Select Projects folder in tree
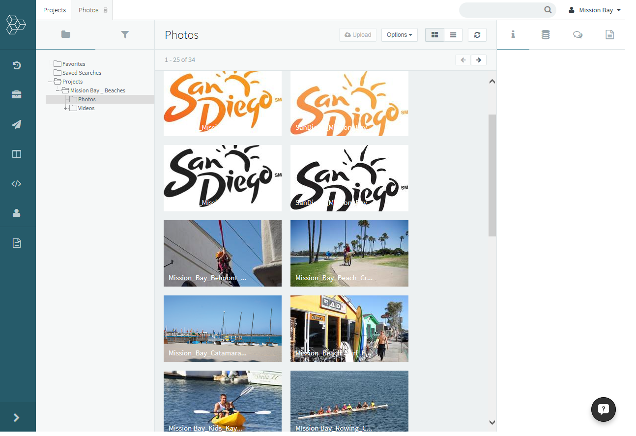 click(72, 82)
